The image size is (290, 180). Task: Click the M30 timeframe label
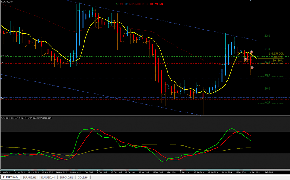(138, 4)
